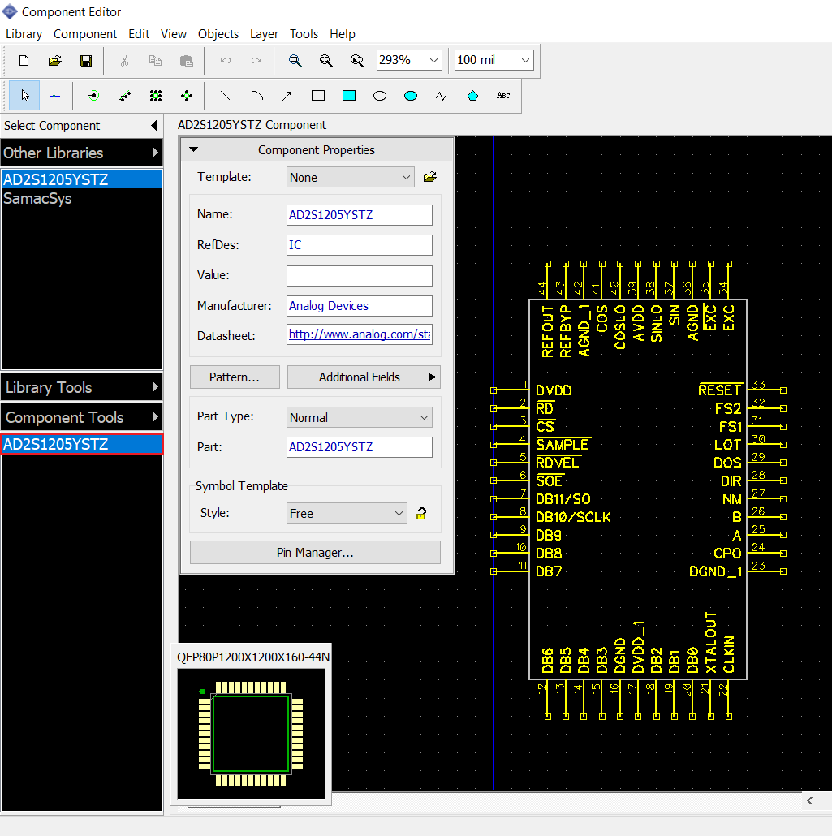Select the blue plus origin tool

[55, 96]
